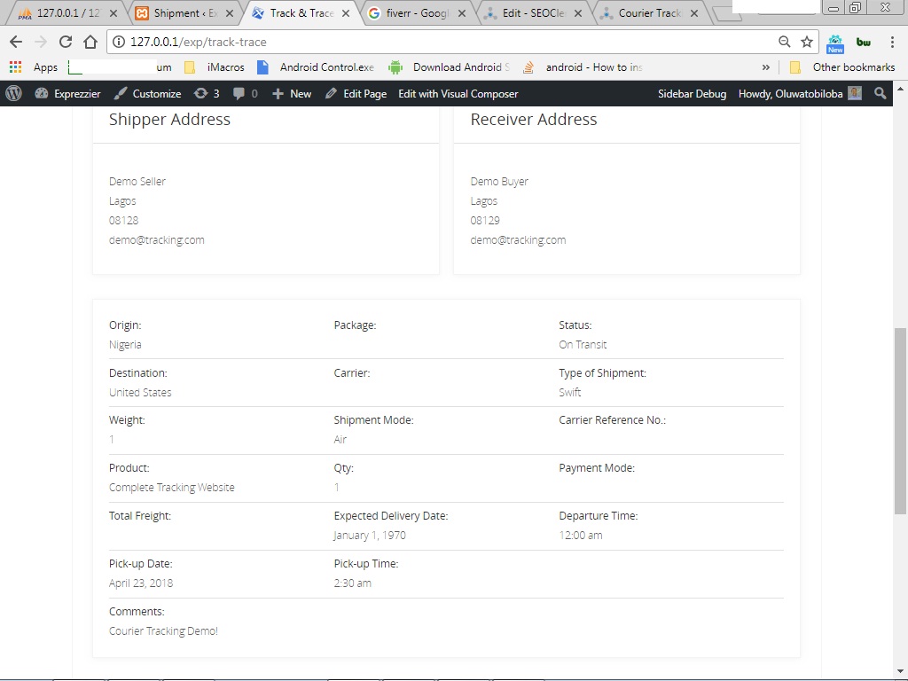
Task: Reload the page using the refresh icon
Action: [66, 41]
